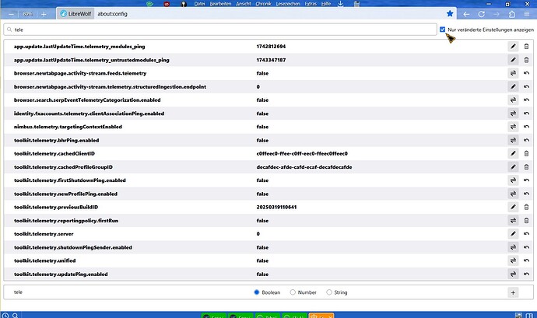Viewport: 537px width, 318px height.
Task: Reset toolkit.telemetry.firstShutdownPing.enabled to default
Action: coord(526,180)
